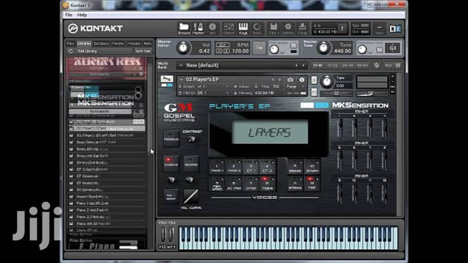Click the instrument info icon
The width and height of the screenshot is (468, 263).
point(301,80)
